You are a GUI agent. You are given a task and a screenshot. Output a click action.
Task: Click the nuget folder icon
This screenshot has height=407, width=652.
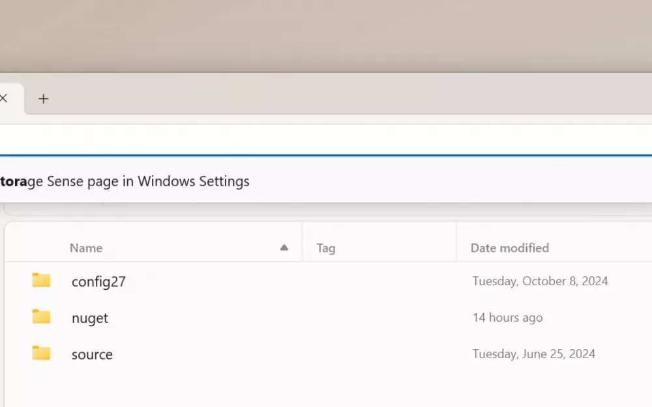(x=41, y=317)
